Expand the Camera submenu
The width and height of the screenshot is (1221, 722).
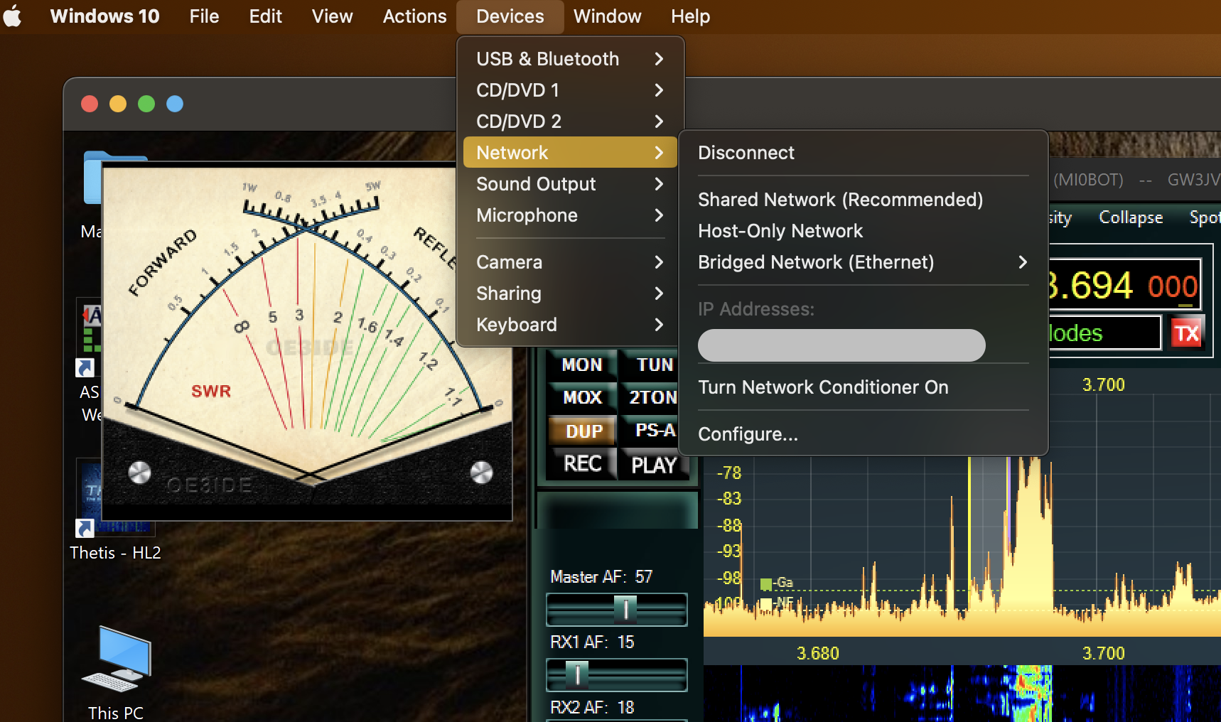pyautogui.click(x=570, y=262)
